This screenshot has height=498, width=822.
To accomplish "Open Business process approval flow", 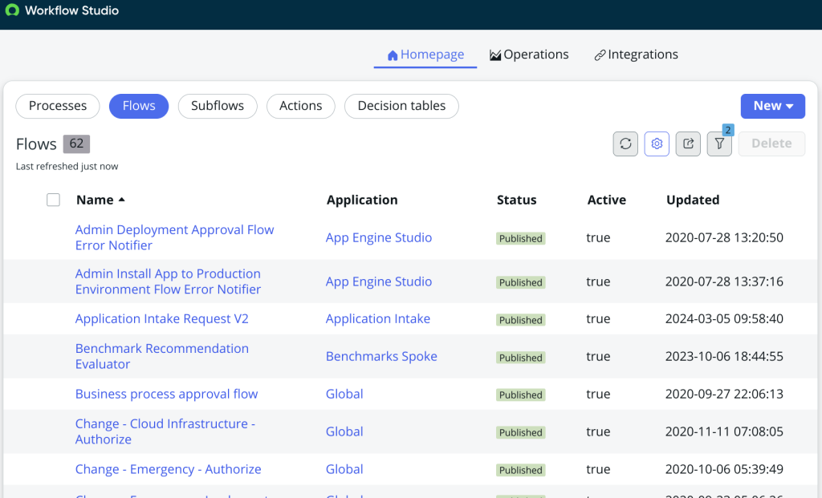I will (x=167, y=394).
